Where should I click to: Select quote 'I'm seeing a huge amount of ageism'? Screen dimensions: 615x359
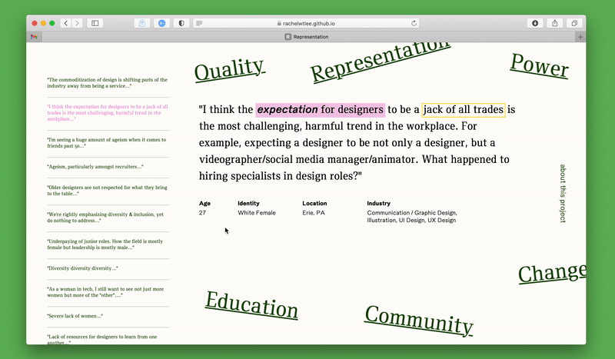point(106,142)
